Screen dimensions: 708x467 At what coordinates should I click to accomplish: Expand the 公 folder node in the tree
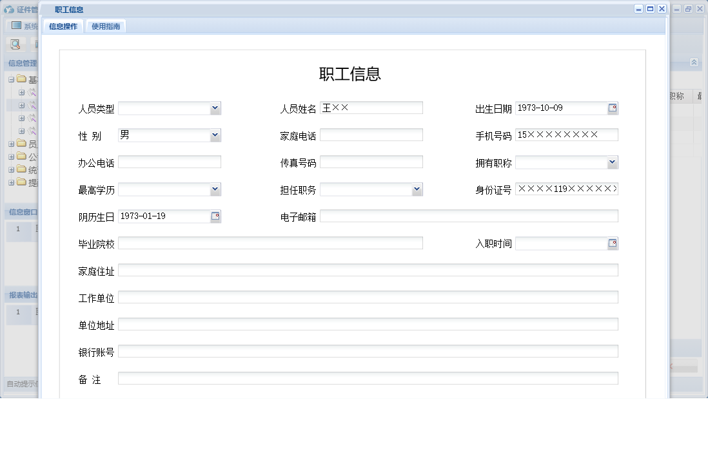pyautogui.click(x=13, y=157)
